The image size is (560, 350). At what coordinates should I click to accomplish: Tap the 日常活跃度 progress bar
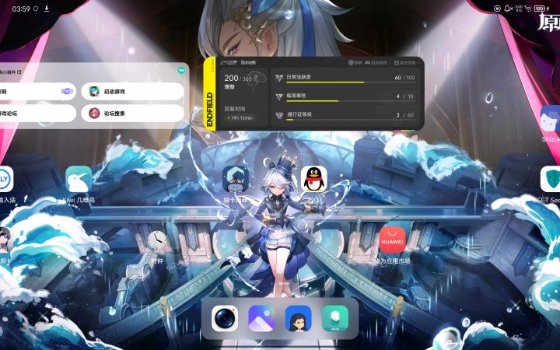pos(351,82)
